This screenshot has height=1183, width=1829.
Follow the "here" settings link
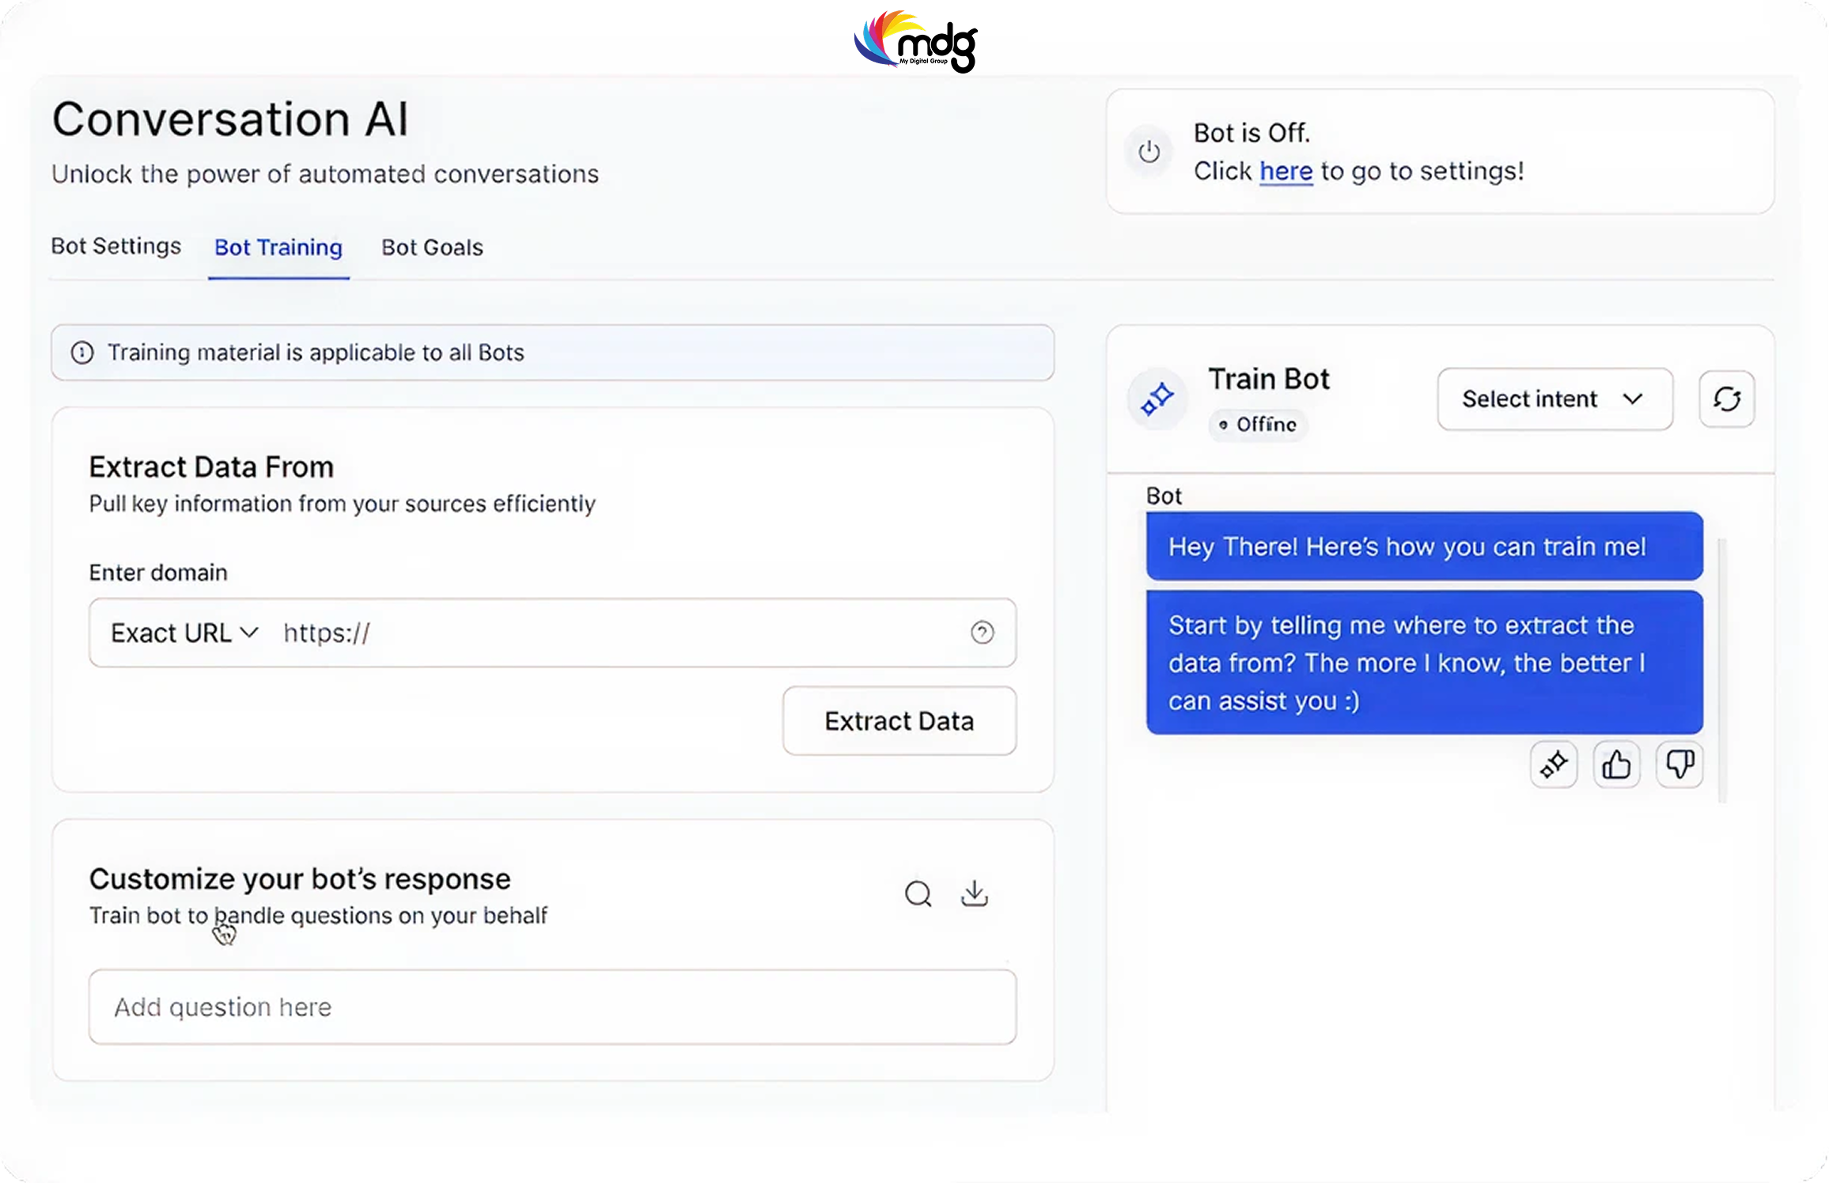click(1286, 171)
